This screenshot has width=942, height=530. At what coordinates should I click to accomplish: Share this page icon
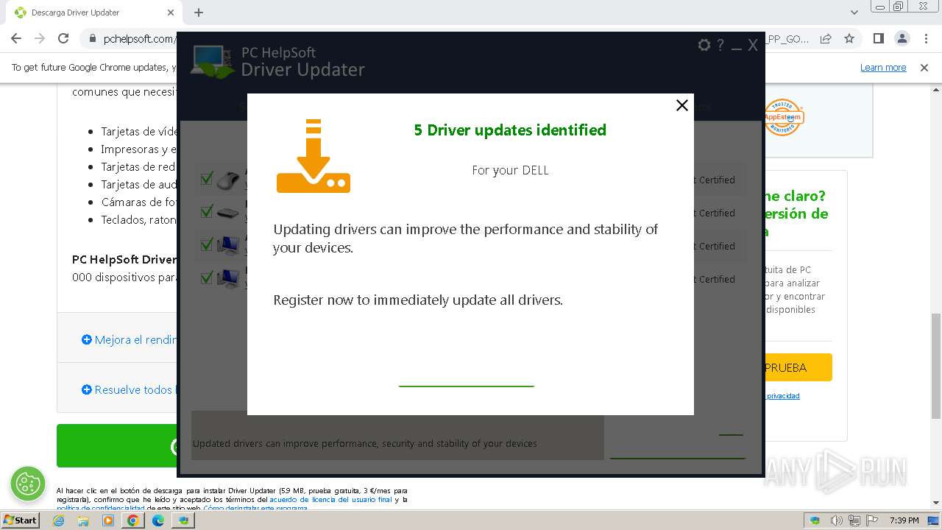click(826, 38)
